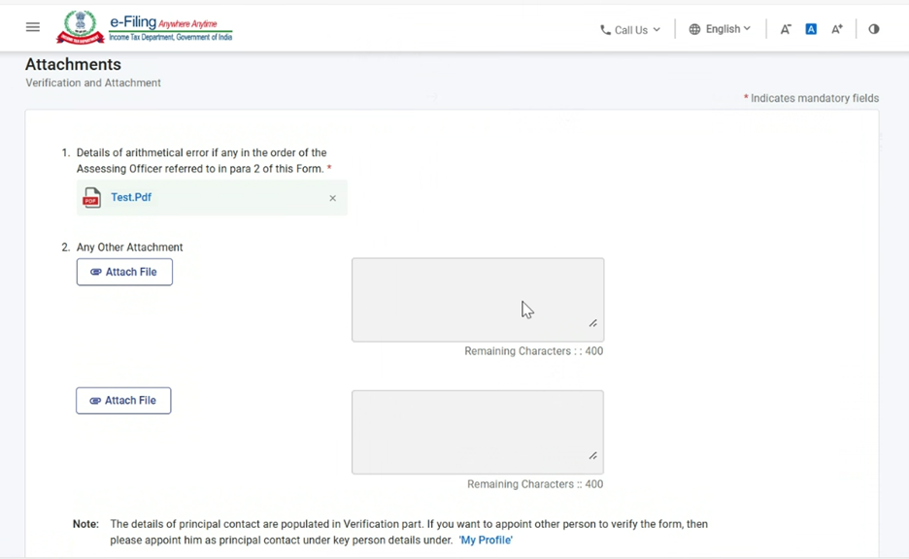Toggle high contrast mode
Screen dimensions: 909x559
coord(874,29)
